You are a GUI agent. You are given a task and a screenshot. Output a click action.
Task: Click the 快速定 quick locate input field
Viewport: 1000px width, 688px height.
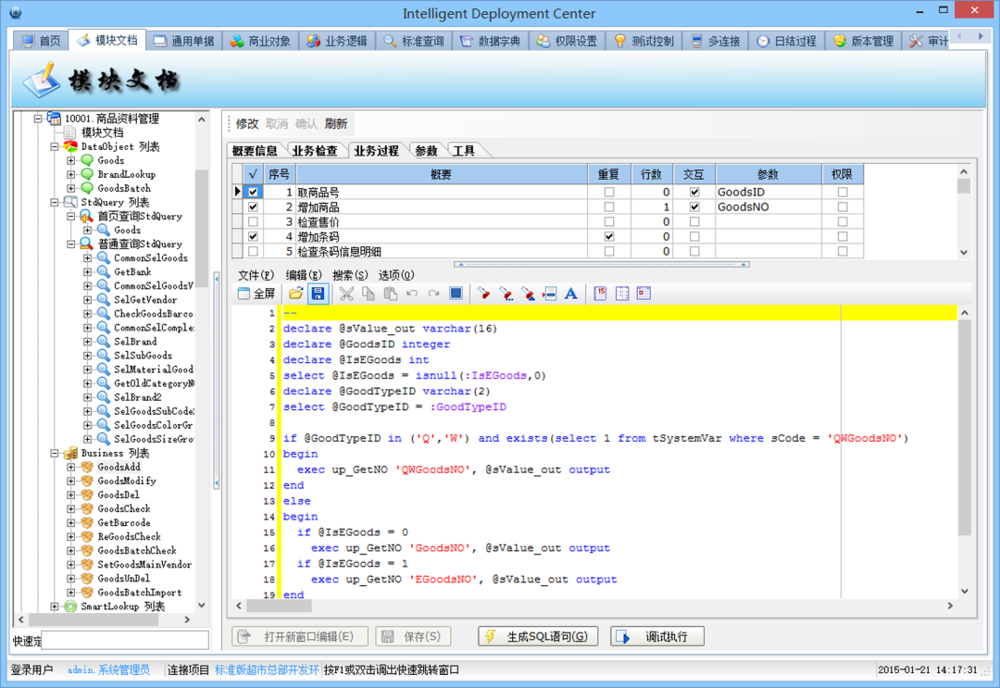[125, 640]
